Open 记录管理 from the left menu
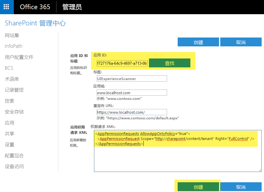This screenshot has width=264, height=192. pos(14,90)
